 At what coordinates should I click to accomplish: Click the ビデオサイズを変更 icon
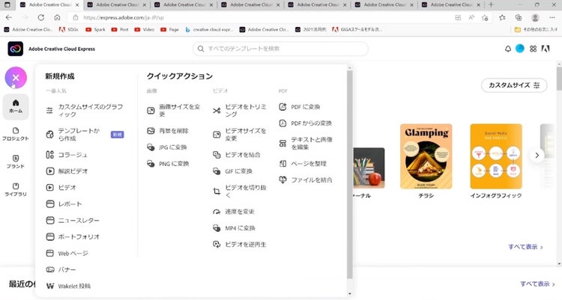coord(217,135)
